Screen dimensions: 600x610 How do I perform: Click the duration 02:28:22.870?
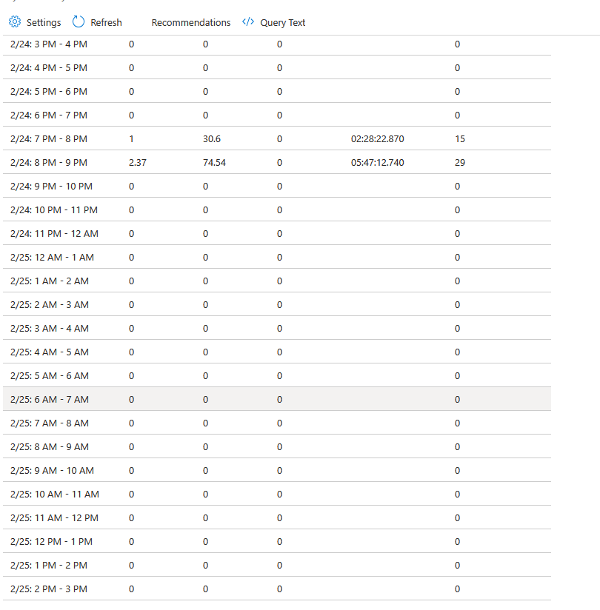coord(377,139)
